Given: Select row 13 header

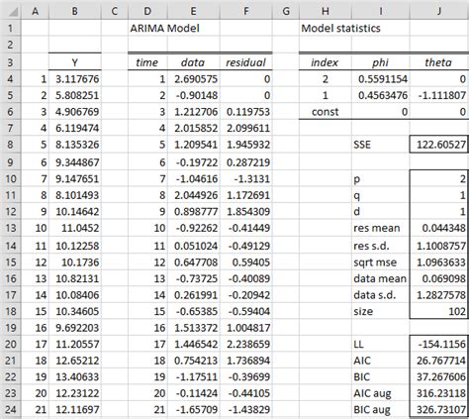Looking at the screenshot, I should [10, 228].
